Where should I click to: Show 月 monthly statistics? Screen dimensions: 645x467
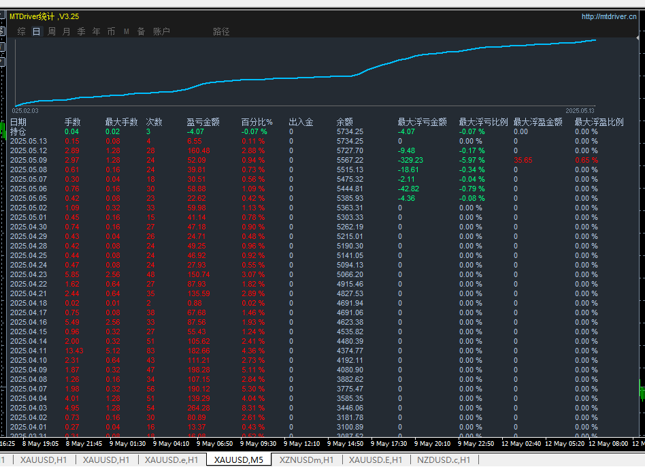pyautogui.click(x=67, y=31)
